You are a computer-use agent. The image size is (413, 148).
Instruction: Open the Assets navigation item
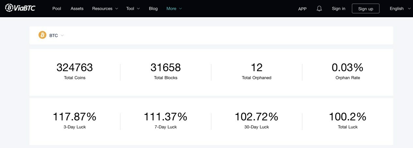pos(77,8)
